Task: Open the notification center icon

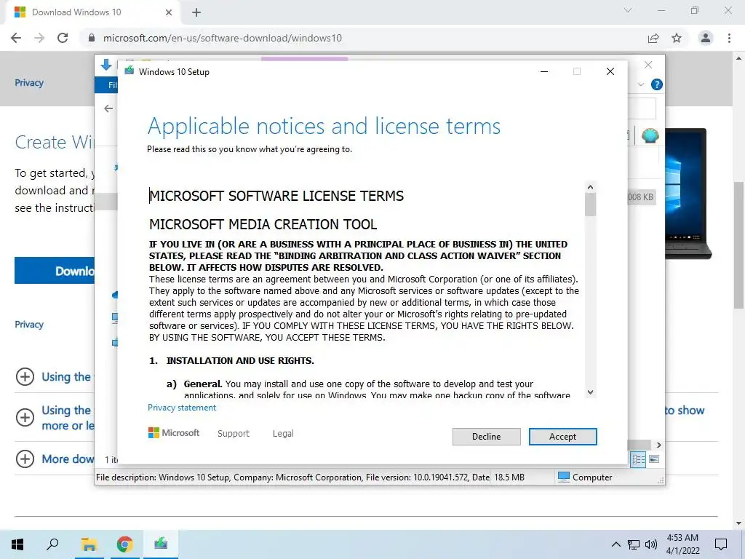Action: coord(721,544)
